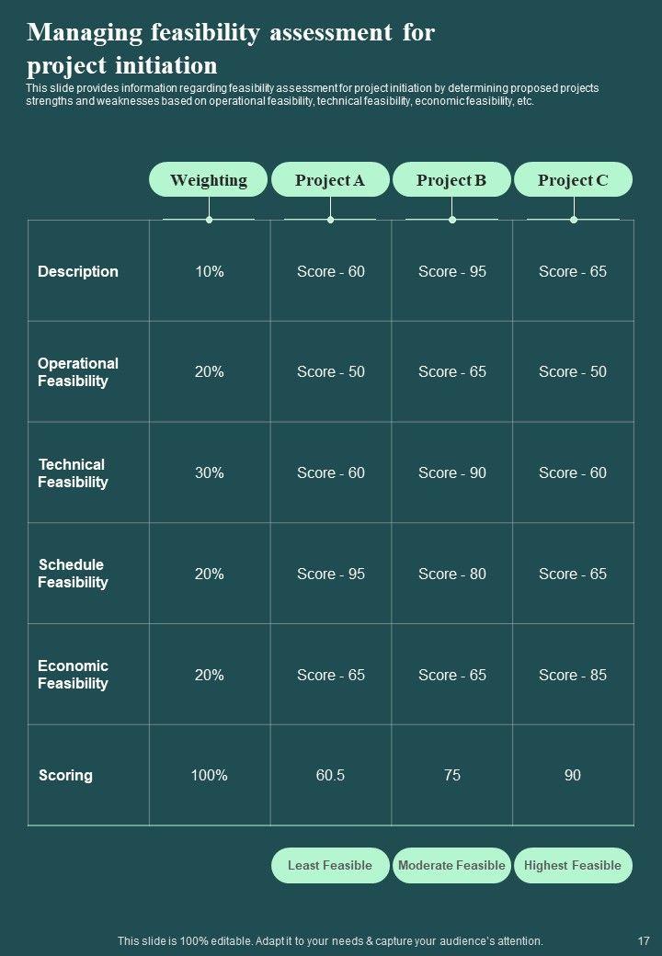The width and height of the screenshot is (662, 956).
Task: Click the 100% total weighting cell
Action: [210, 776]
